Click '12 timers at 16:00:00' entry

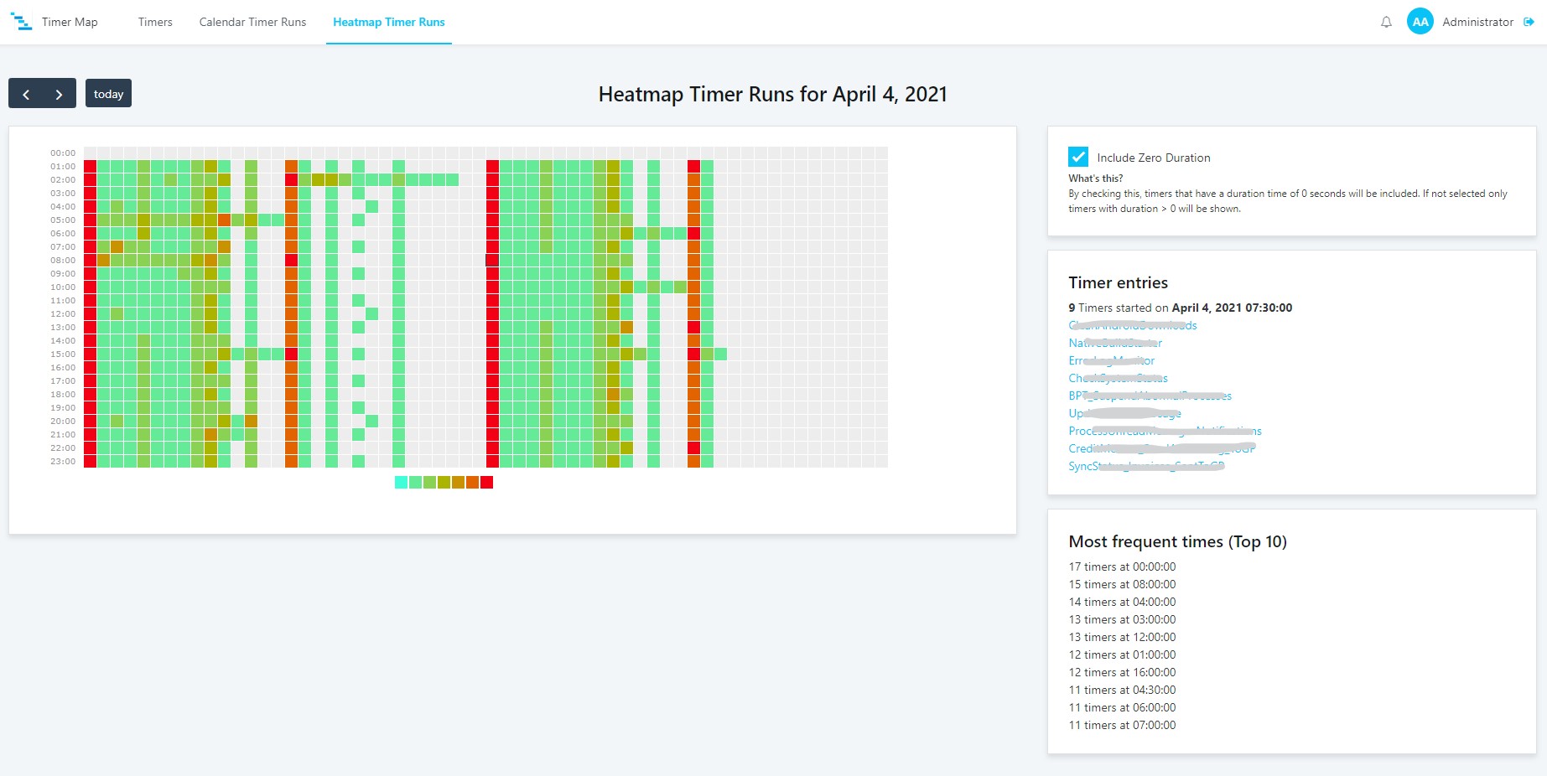[1122, 672]
